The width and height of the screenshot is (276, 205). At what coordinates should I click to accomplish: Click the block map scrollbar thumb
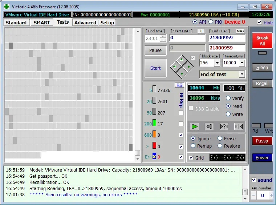click(x=137, y=153)
